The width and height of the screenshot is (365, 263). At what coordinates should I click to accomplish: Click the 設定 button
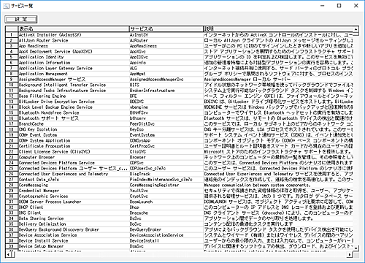(21, 19)
